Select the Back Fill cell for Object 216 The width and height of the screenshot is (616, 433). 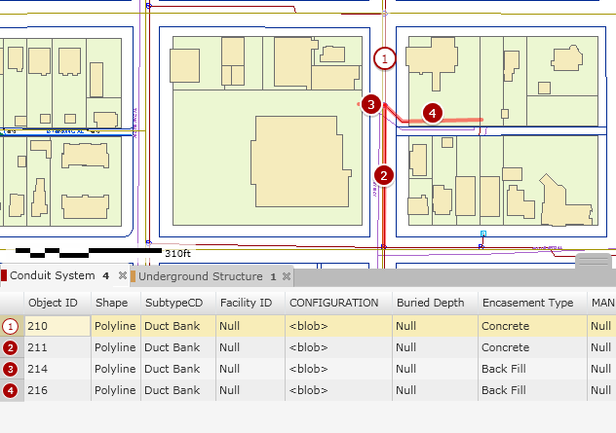[x=529, y=390]
